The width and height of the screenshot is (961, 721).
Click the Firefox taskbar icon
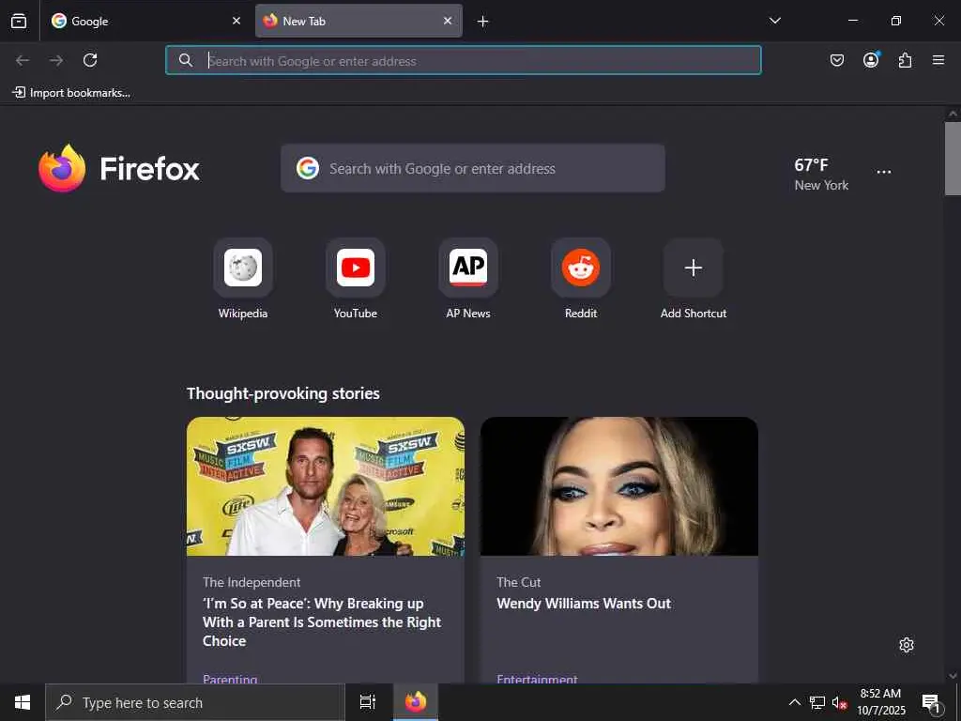click(x=416, y=702)
